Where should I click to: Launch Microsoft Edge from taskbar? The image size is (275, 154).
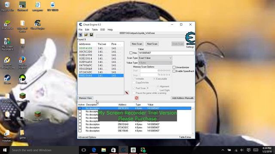point(94,150)
